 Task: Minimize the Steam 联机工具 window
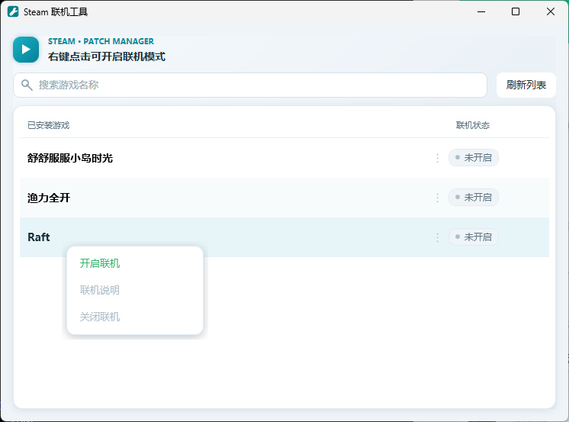(481, 11)
